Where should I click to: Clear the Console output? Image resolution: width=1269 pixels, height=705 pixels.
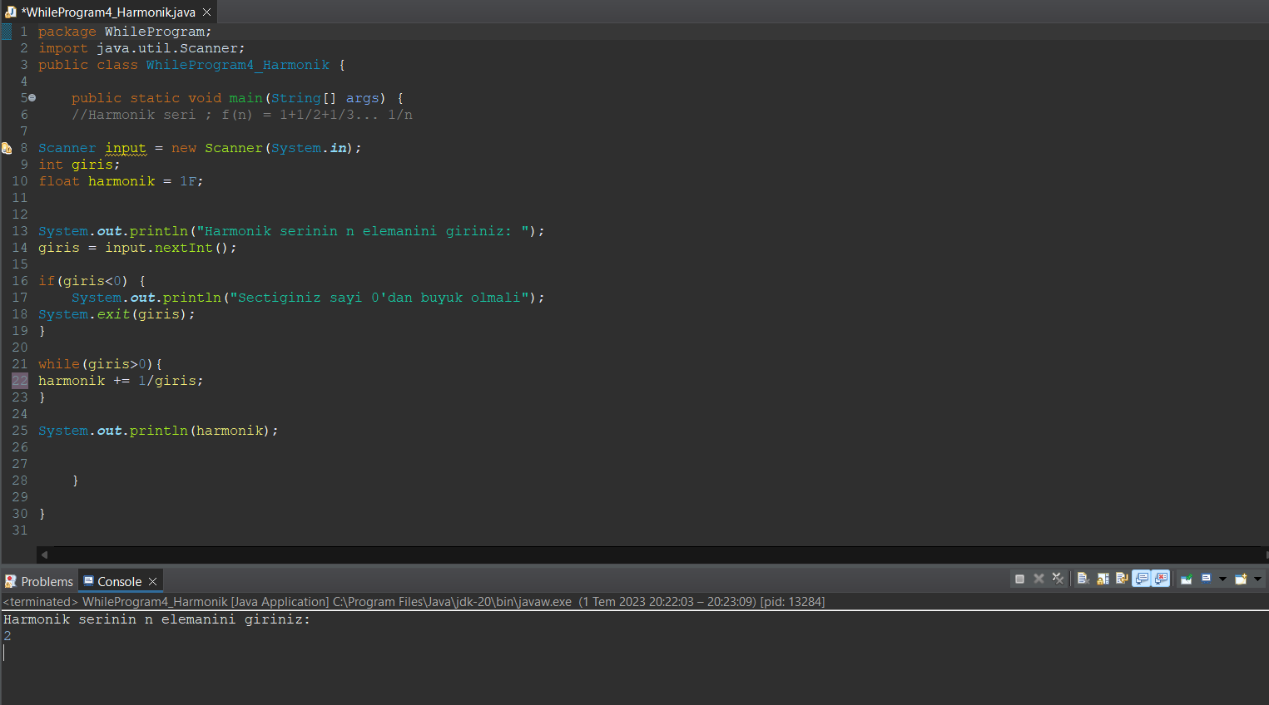coord(1083,579)
